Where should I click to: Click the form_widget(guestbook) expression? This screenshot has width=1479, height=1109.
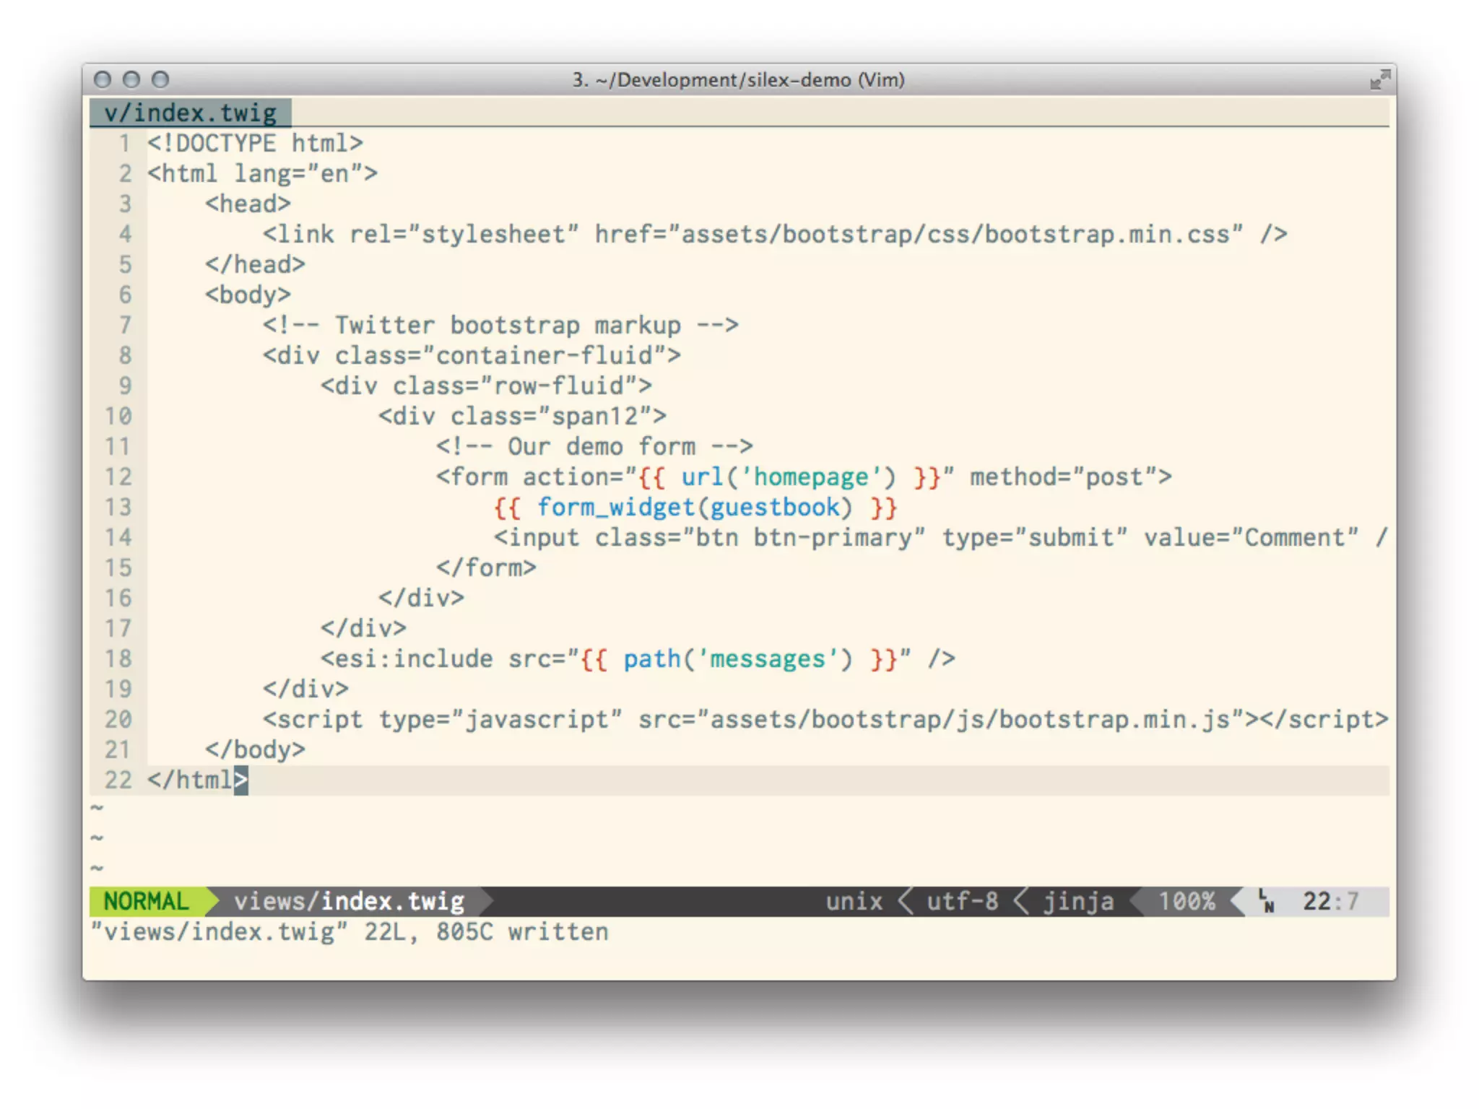pyautogui.click(x=695, y=508)
